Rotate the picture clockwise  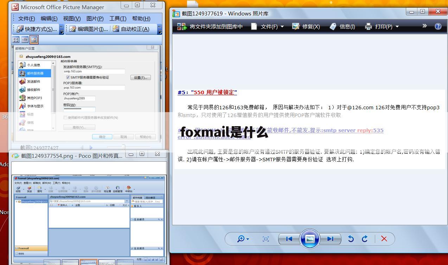[x=365, y=239]
